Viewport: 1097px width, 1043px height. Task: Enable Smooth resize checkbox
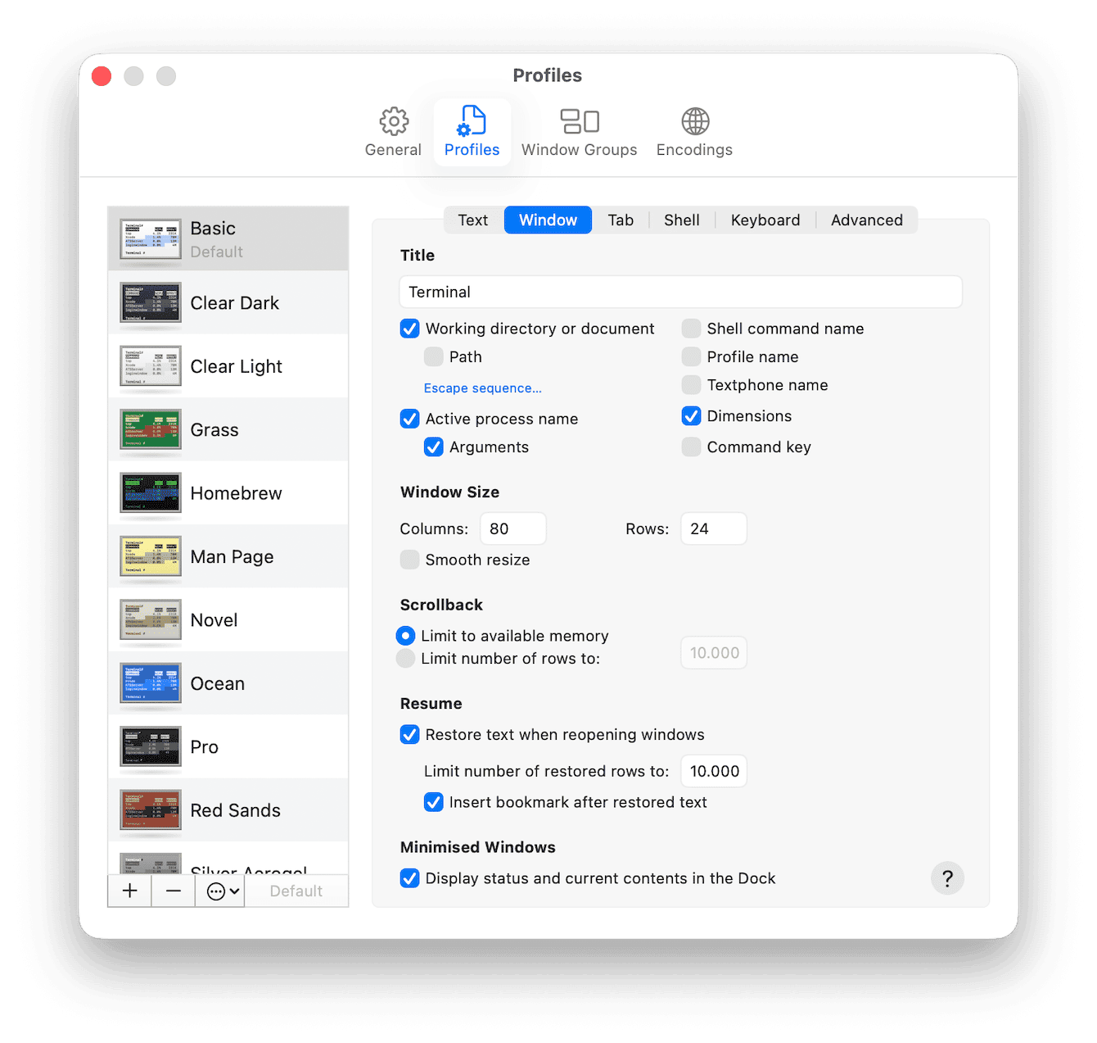pyautogui.click(x=410, y=560)
